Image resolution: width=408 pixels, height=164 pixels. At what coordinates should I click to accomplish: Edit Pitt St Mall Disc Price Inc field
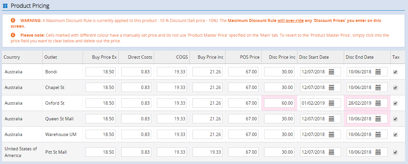pos(279,152)
